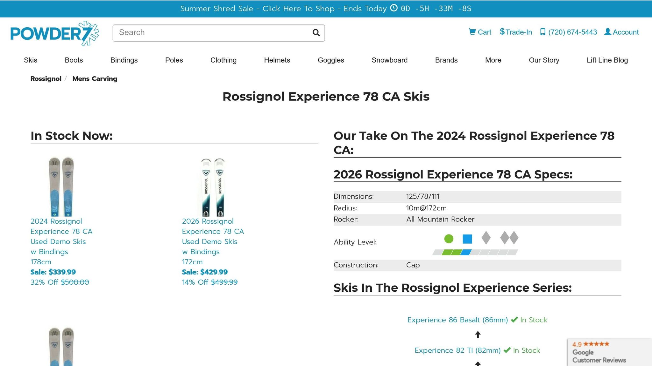Click the 2024 gray-blue ski thumbnail
This screenshot has height=366, width=652.
click(x=61, y=186)
